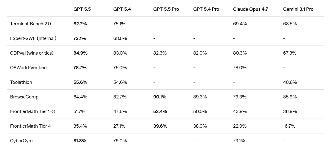Click the FrontierMath Tier 4 row label
332x158 pixels.
pos(30,126)
